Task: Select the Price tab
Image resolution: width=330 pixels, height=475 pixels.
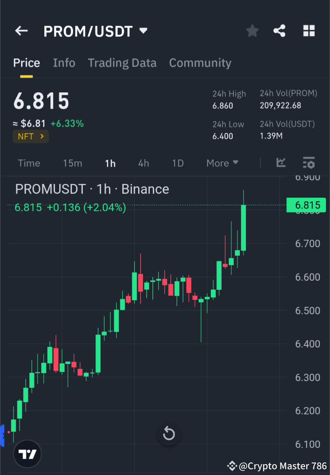Action: tap(26, 63)
